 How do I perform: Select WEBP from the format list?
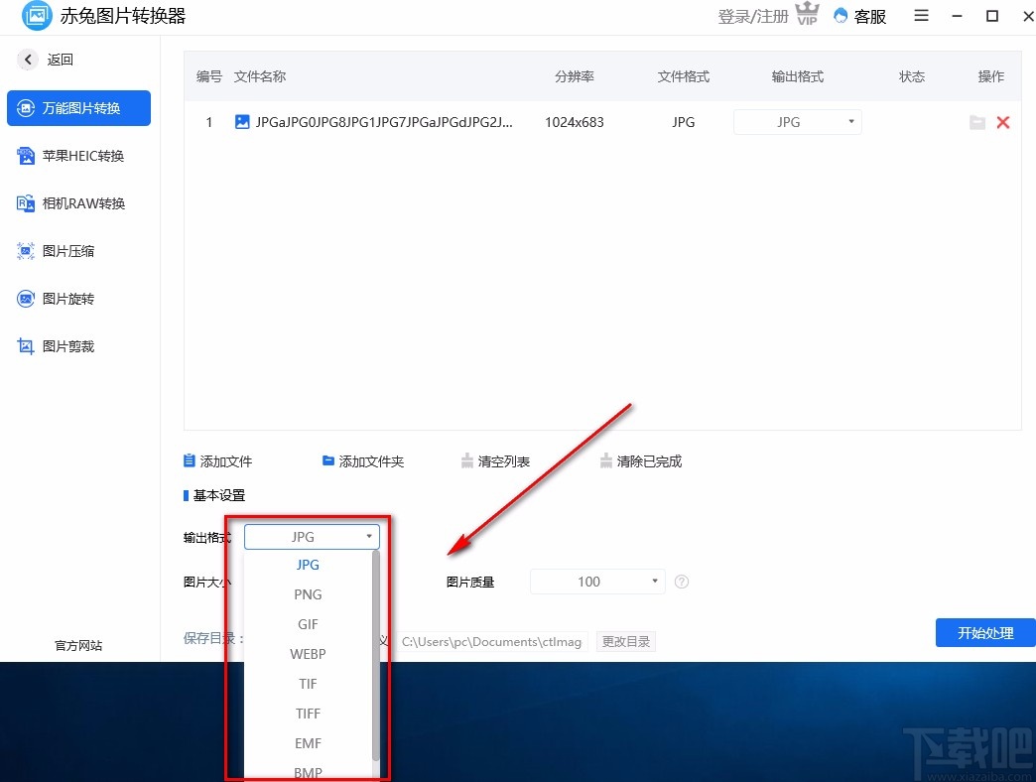pyautogui.click(x=308, y=654)
